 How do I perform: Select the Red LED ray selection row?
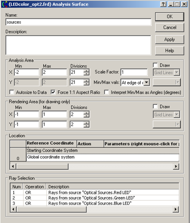click(x=94, y=192)
